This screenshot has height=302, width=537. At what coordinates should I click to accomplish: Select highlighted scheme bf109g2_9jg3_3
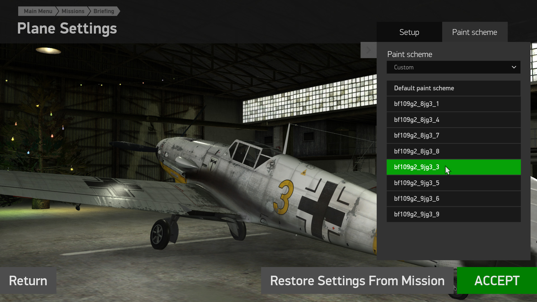click(x=453, y=167)
